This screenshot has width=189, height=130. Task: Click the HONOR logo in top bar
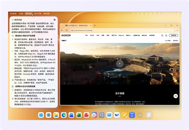(13, 14)
